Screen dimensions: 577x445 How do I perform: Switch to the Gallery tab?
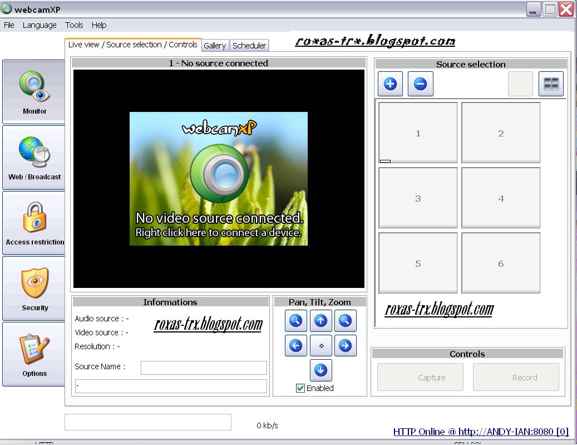point(215,46)
